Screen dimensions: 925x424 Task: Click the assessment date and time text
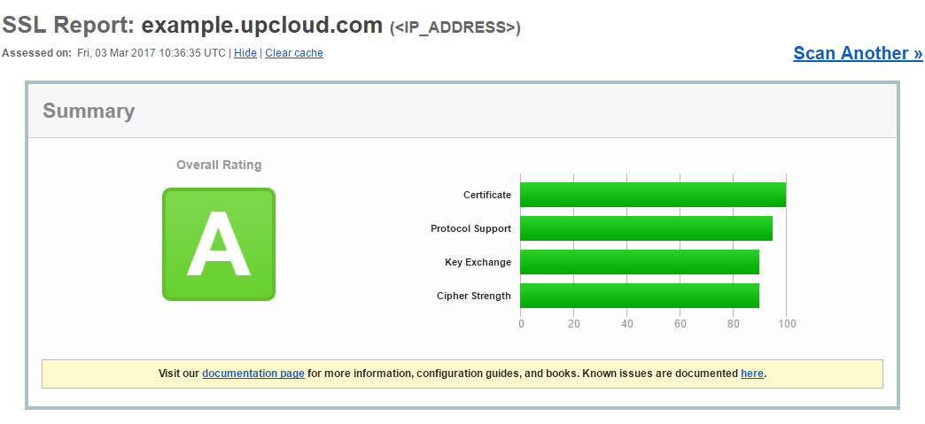coord(152,53)
